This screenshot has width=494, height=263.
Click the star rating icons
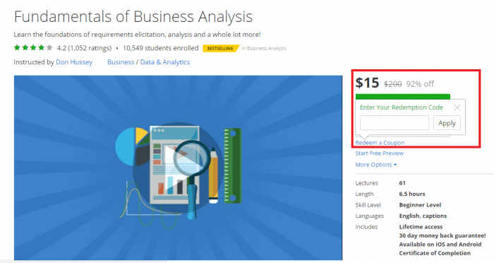click(33, 48)
